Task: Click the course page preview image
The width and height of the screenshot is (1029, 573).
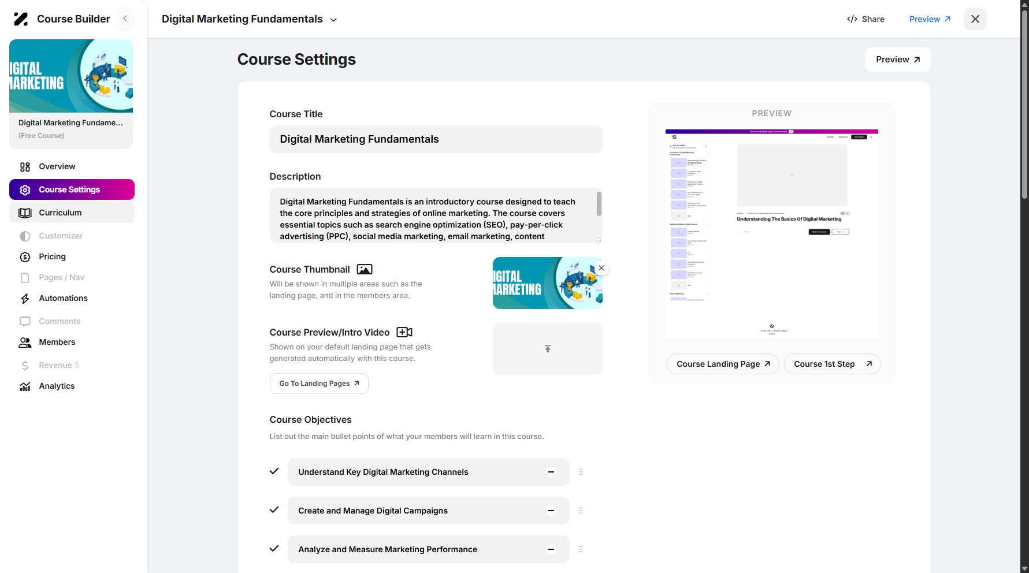Action: point(772,234)
